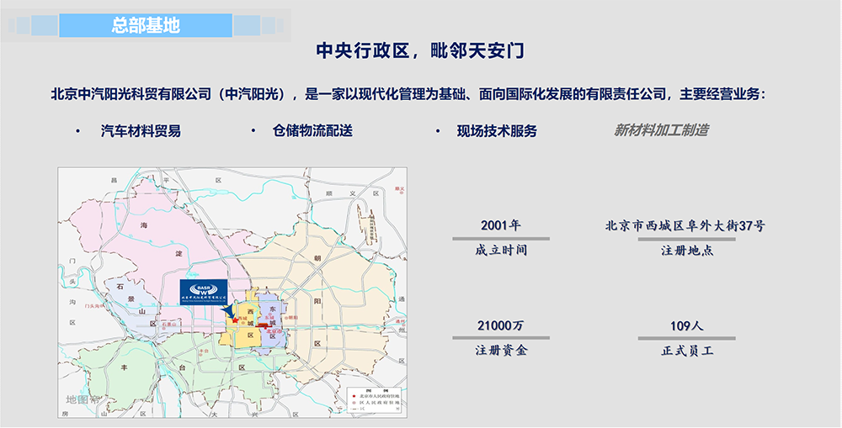Screen dimensions: 842x428
Task: Click the label 成立时间
Action: tap(501, 251)
